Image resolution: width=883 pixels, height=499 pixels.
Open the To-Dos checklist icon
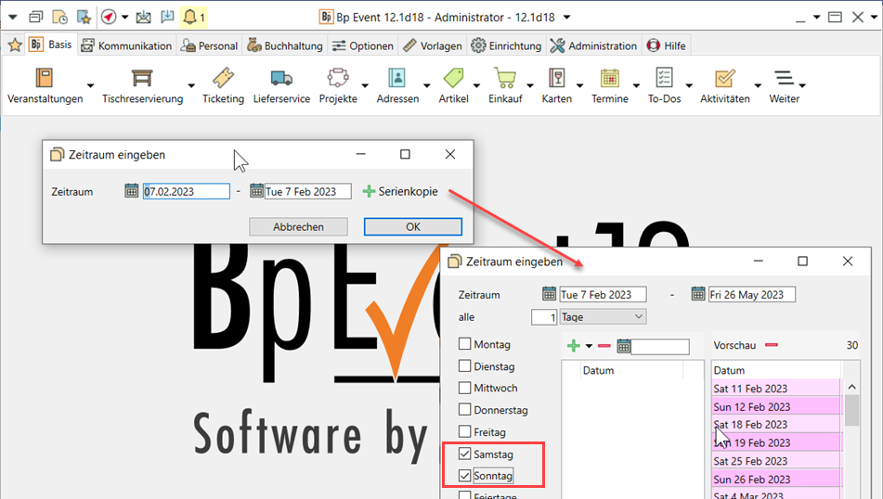click(x=664, y=78)
